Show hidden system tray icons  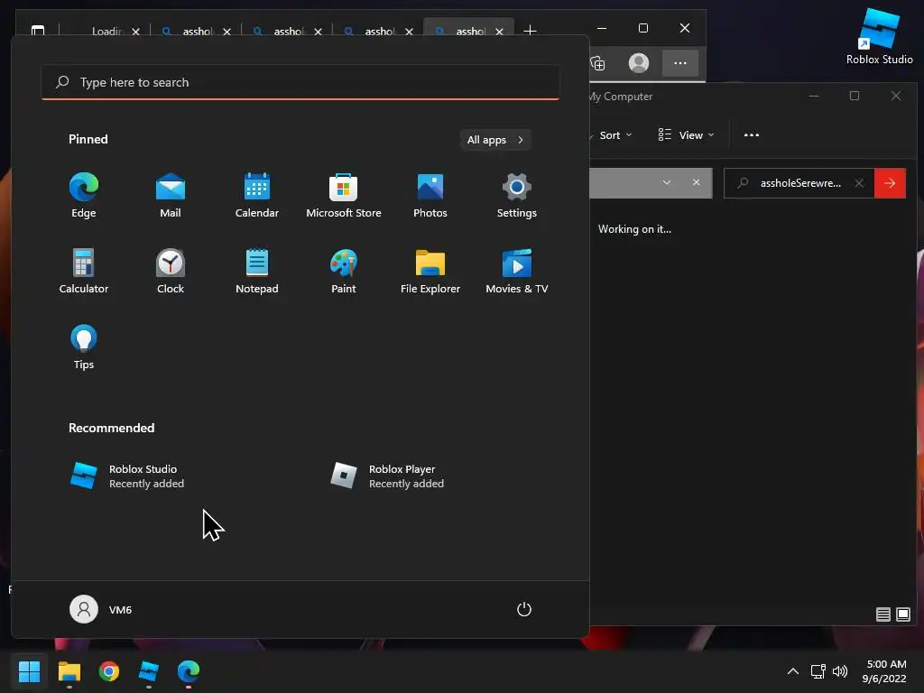click(x=793, y=671)
